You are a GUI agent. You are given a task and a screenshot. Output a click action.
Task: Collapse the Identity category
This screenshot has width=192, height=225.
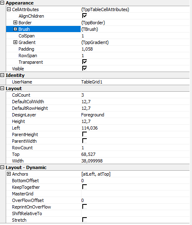tap(2, 75)
